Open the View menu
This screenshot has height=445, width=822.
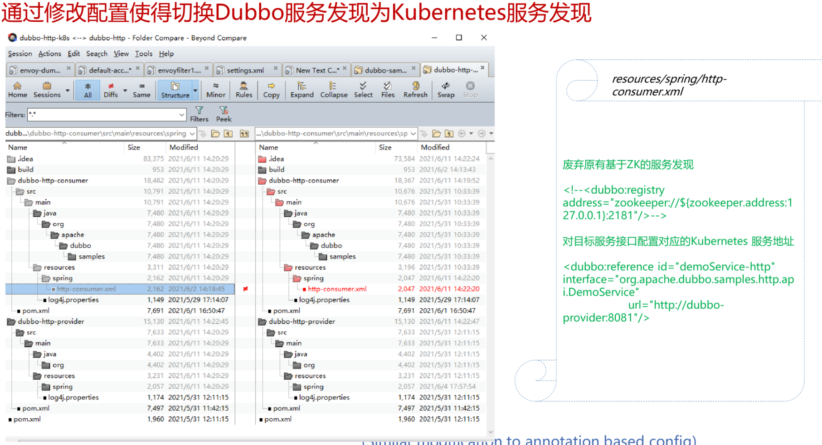121,53
